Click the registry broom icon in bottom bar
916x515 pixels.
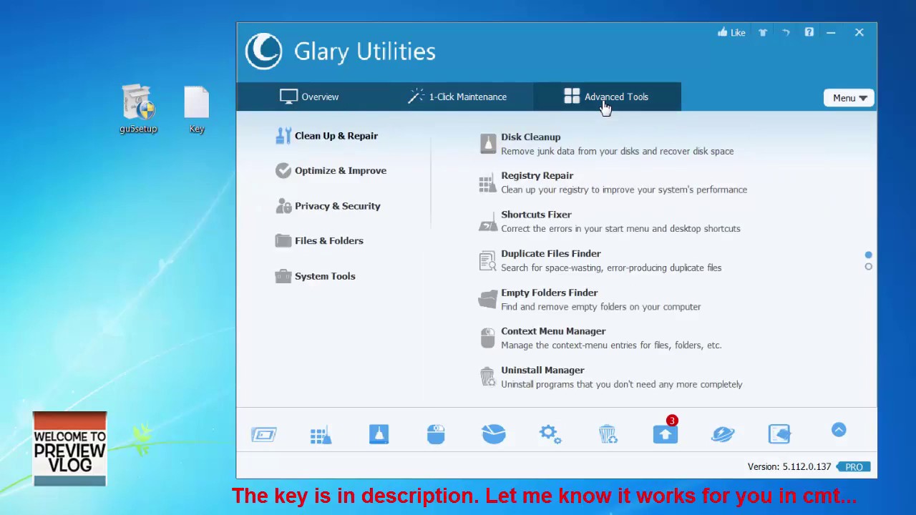[321, 434]
